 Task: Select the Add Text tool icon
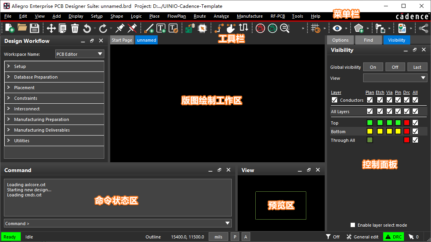161,28
